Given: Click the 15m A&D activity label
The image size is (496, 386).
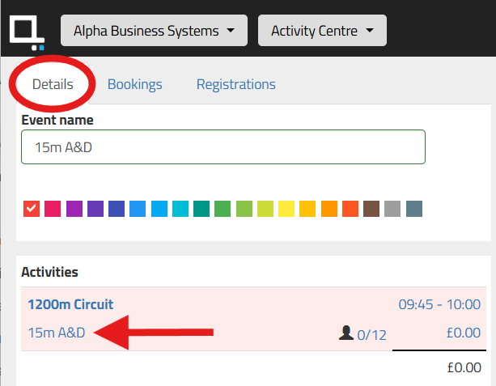Looking at the screenshot, I should [57, 333].
